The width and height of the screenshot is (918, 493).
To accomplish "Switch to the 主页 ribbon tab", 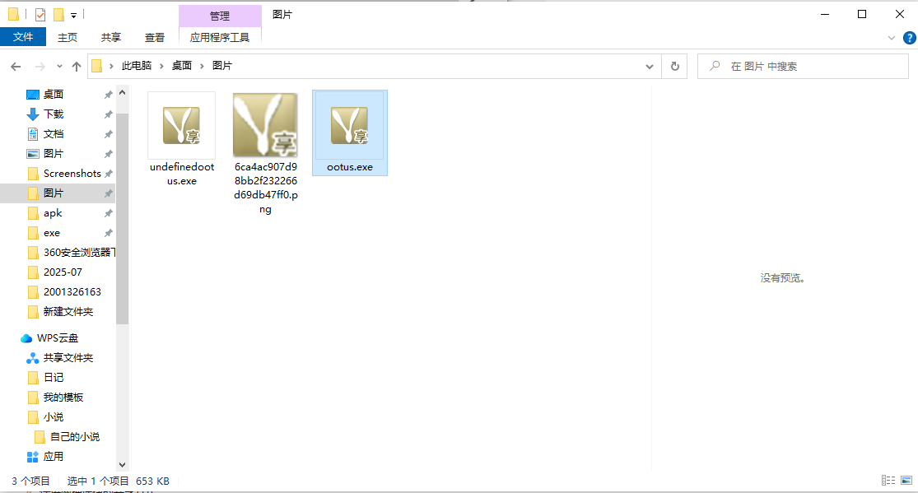I will [68, 38].
